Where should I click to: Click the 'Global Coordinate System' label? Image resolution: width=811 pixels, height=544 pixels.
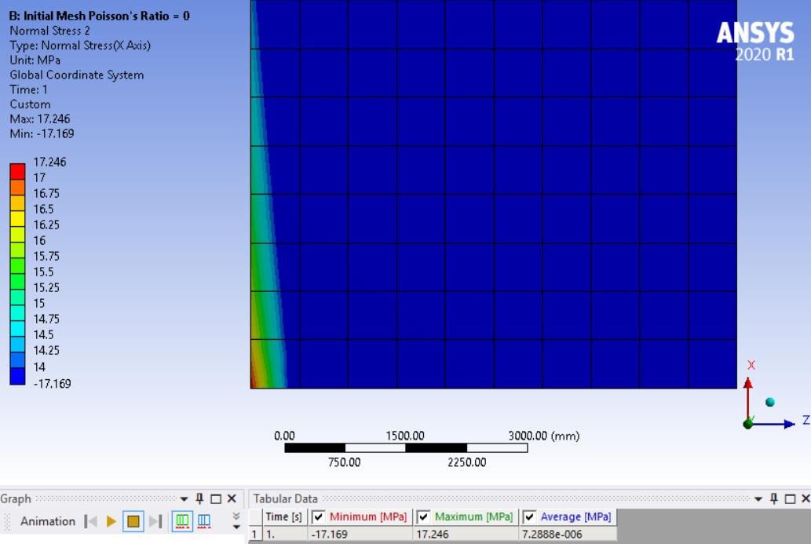77,75
